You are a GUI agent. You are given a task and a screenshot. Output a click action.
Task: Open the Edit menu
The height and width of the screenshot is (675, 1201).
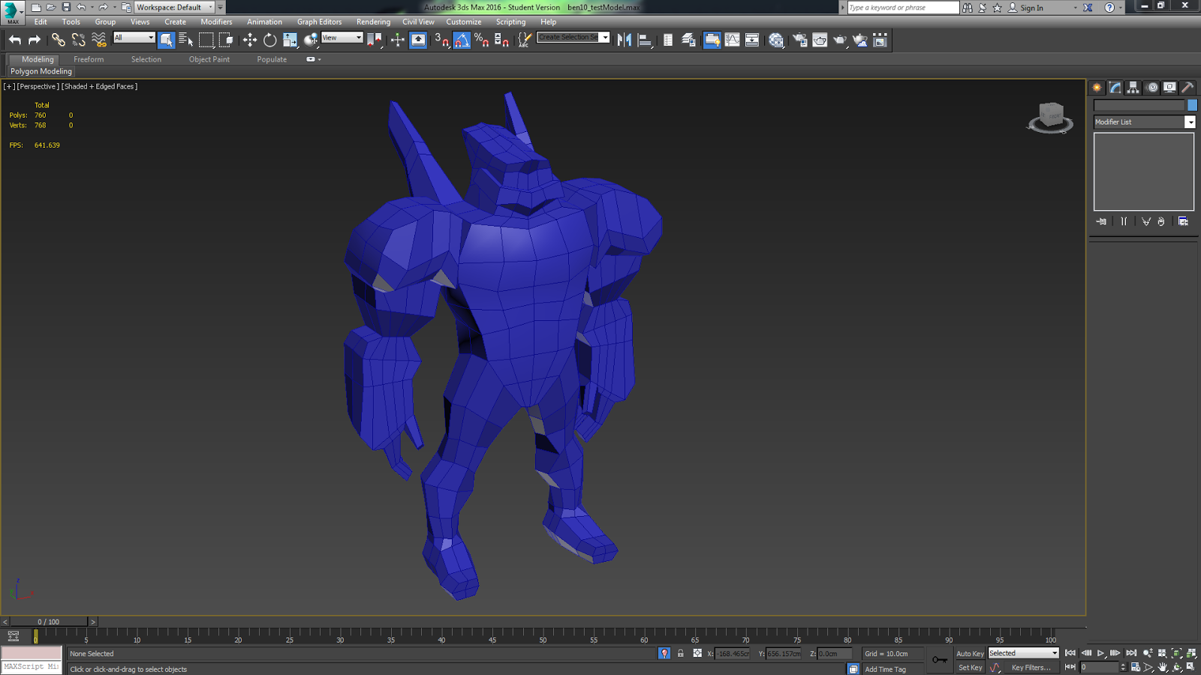(41, 22)
